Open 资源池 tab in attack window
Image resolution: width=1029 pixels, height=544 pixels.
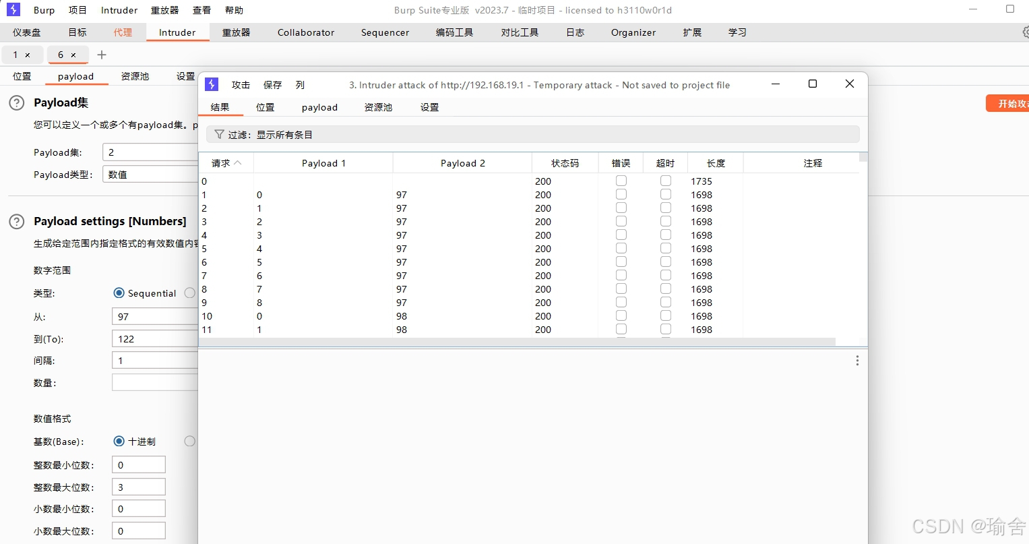tap(378, 107)
